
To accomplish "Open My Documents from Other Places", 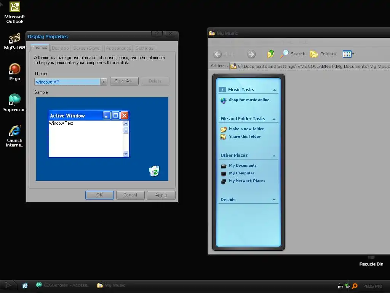I will [x=243, y=166].
